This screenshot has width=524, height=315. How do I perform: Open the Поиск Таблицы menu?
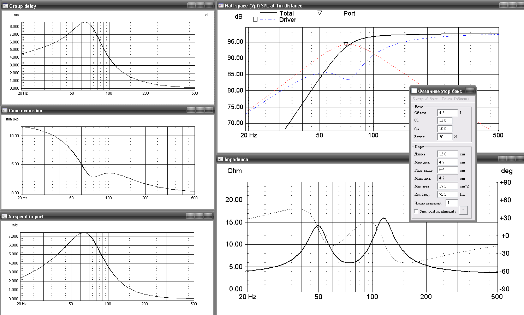click(455, 99)
